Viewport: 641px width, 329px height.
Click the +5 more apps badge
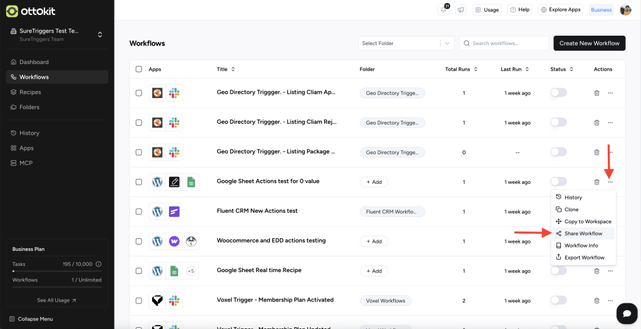click(190, 271)
